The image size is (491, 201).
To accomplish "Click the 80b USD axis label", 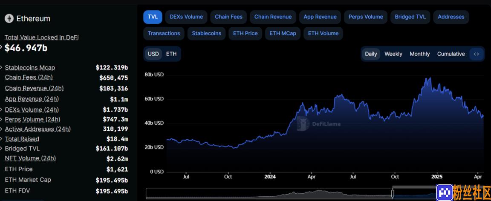I will coord(154,75).
